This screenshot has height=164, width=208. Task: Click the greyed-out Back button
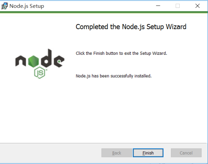click(117, 153)
